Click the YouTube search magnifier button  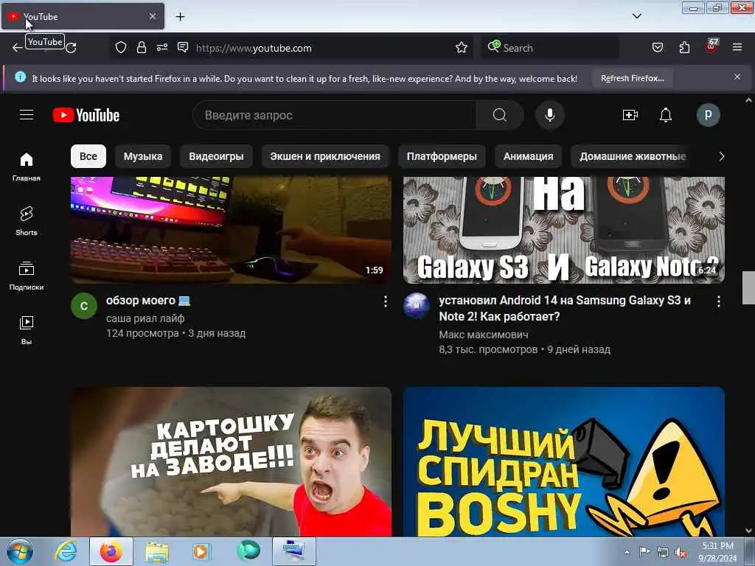pos(499,115)
